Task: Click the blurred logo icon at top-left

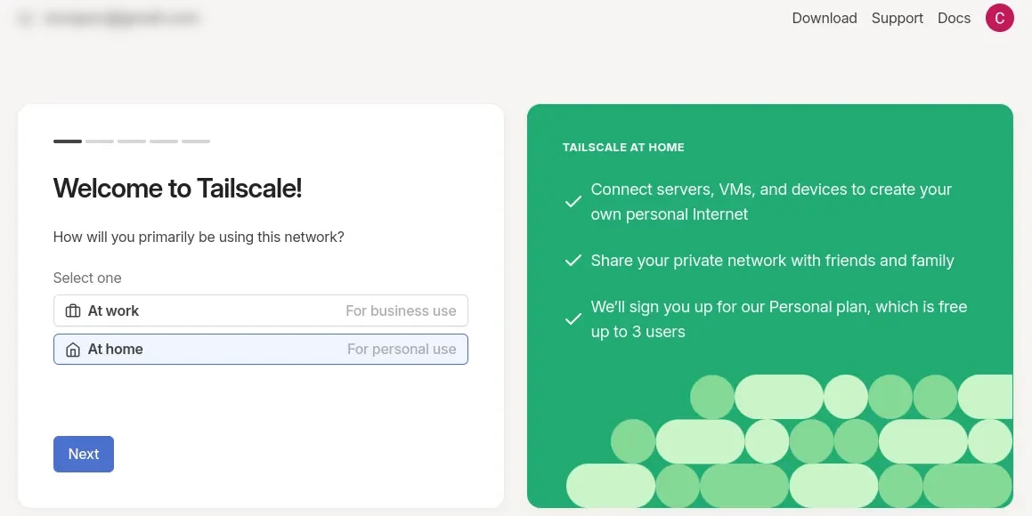Action: click(26, 19)
